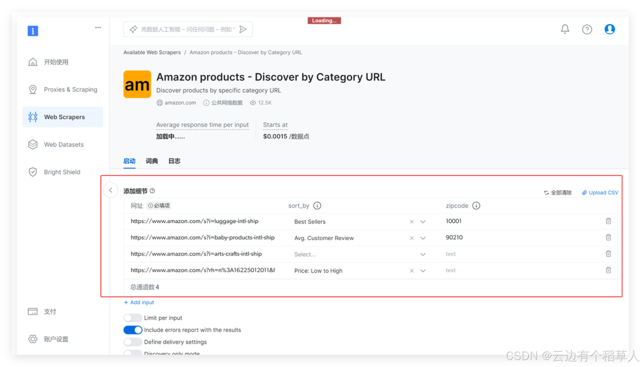
Task: Click the globe icon by amazon.com
Action: point(159,103)
